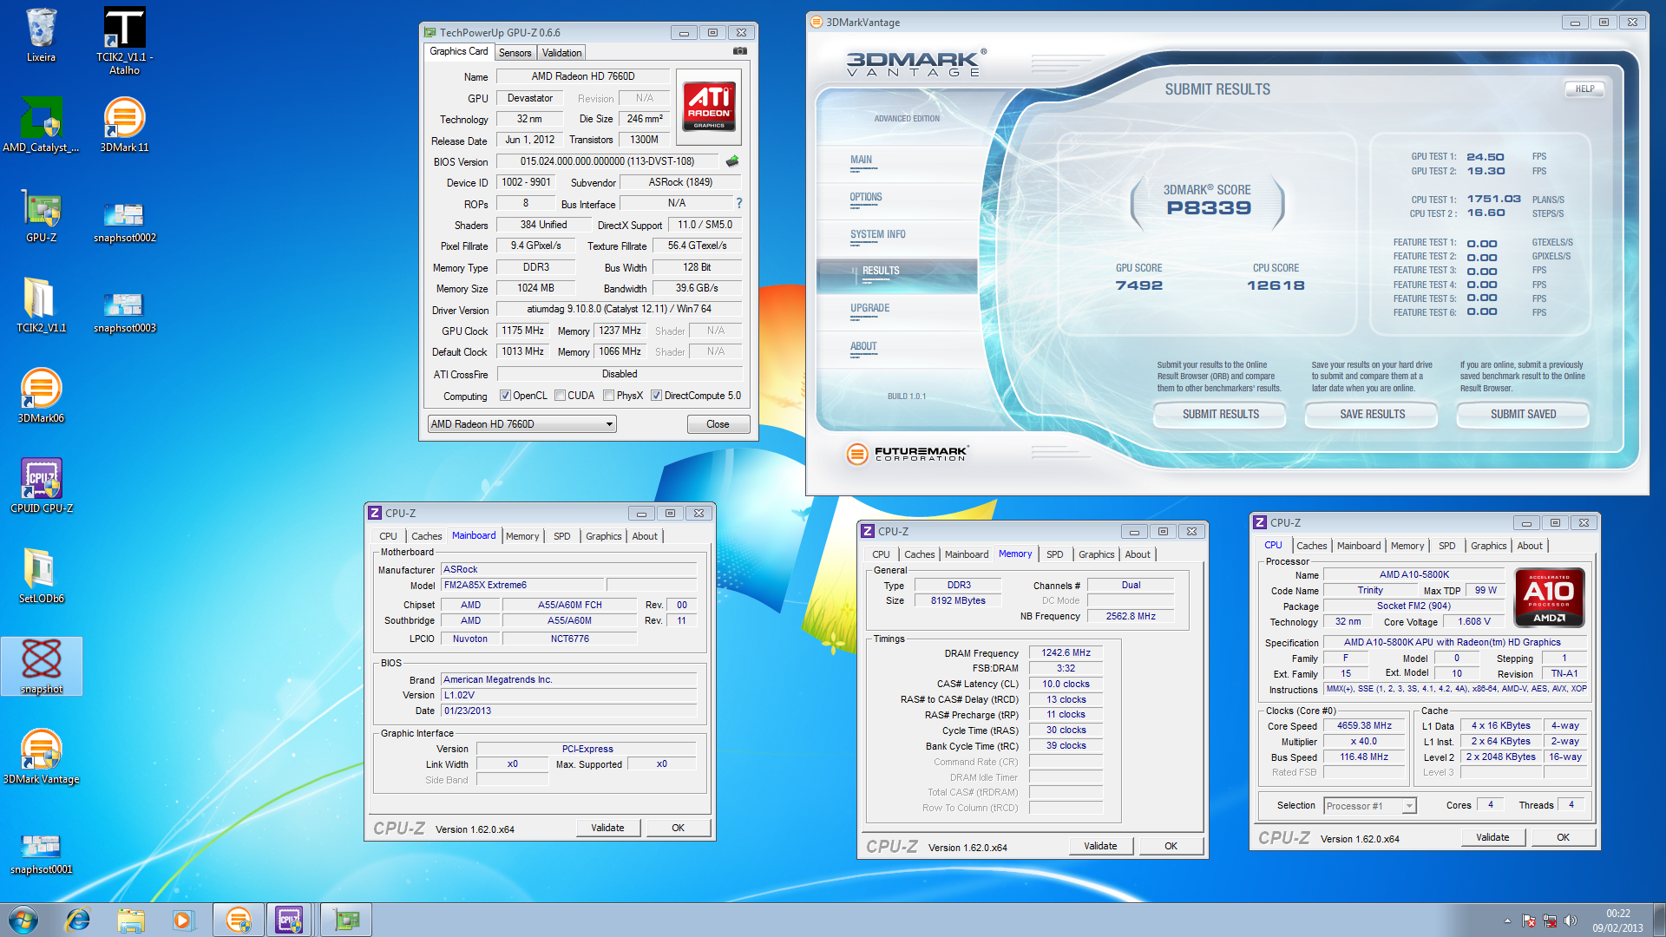Click the GPU-Z Name field AMD Radeon HD 7660D
1666x937 pixels.
click(582, 76)
